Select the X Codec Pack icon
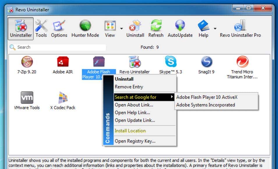This screenshot has height=169, width=278. (63, 97)
